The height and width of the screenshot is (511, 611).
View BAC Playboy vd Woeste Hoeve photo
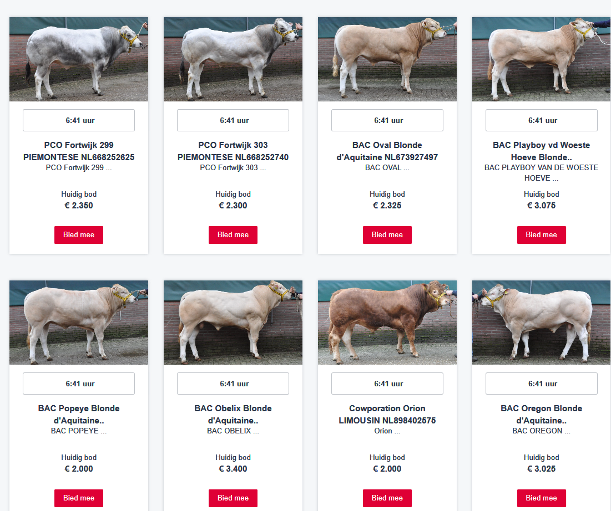[x=542, y=59]
